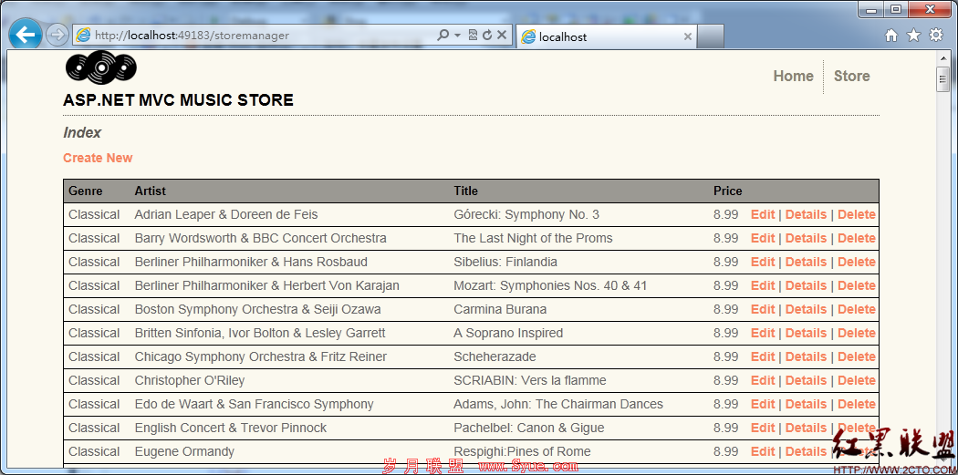The image size is (958, 475).
Task: Details for Adams, John: The Chairman Dances
Action: pos(806,404)
